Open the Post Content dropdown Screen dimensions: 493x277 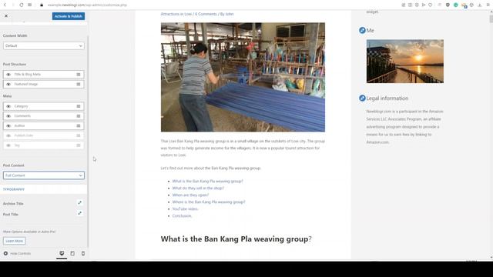click(44, 175)
